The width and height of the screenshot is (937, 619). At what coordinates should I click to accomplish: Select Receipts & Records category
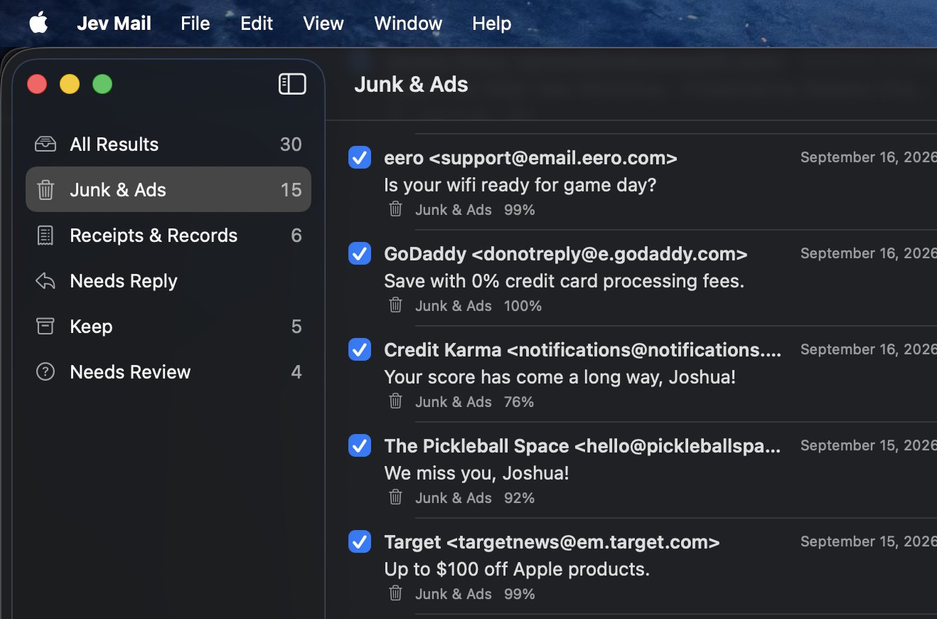168,236
